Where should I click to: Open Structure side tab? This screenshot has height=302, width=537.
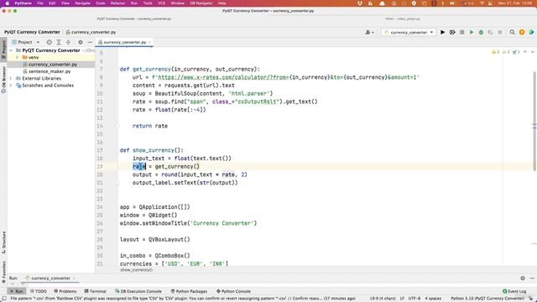[3, 242]
